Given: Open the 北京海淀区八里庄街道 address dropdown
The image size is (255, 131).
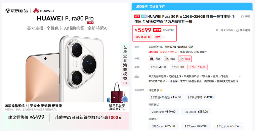Looking at the screenshot, I should pyautogui.click(x=193, y=52).
